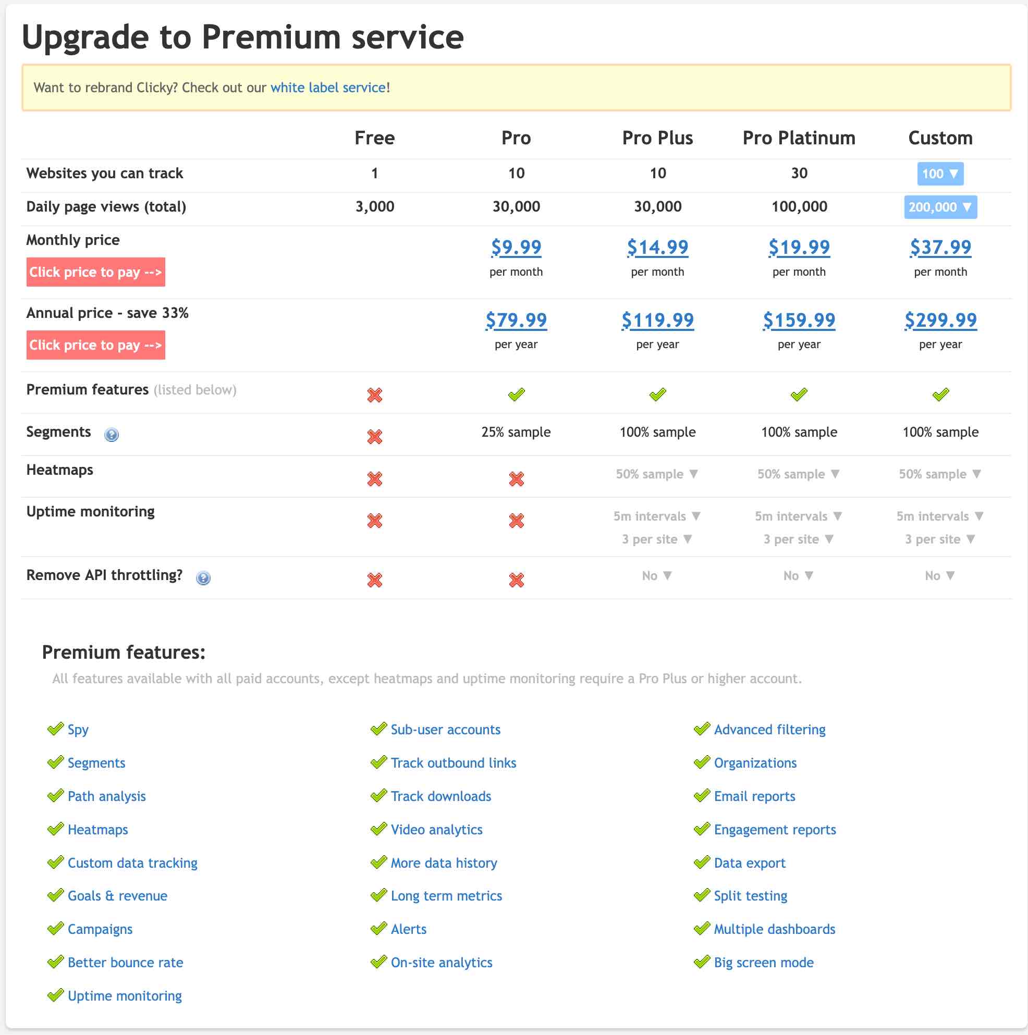This screenshot has width=1028, height=1035.
Task: Click the red X under Free for Heatmaps
Action: pyautogui.click(x=375, y=479)
